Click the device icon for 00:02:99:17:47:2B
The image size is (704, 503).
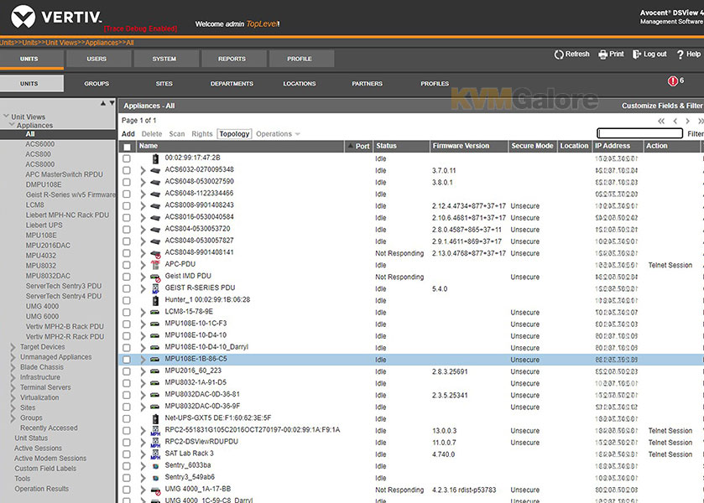[x=155, y=158]
